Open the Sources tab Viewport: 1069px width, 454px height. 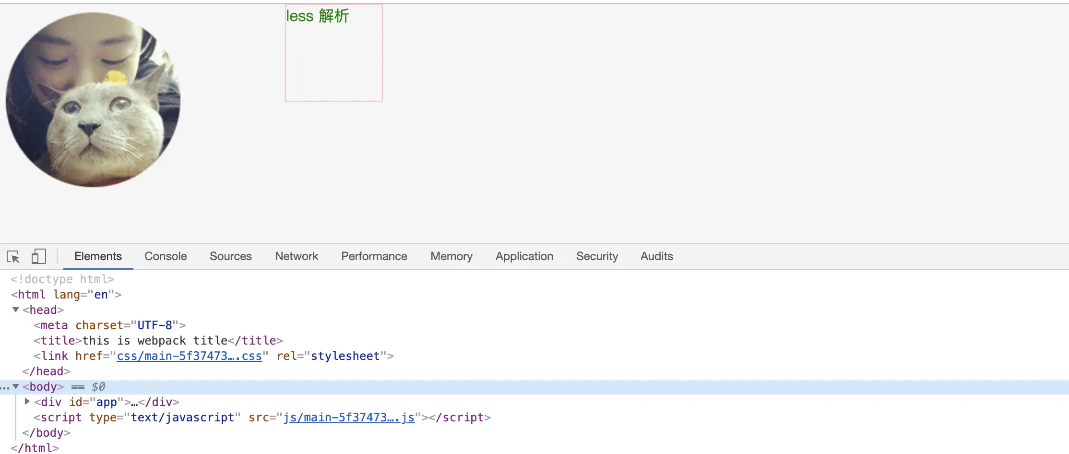(231, 256)
